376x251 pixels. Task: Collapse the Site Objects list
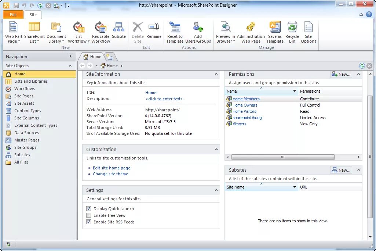click(x=70, y=65)
